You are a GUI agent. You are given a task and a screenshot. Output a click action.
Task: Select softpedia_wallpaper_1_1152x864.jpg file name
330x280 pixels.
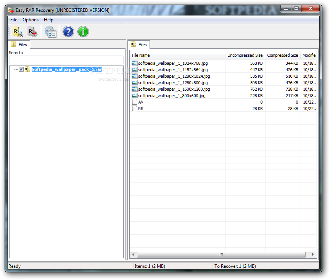tap(173, 70)
